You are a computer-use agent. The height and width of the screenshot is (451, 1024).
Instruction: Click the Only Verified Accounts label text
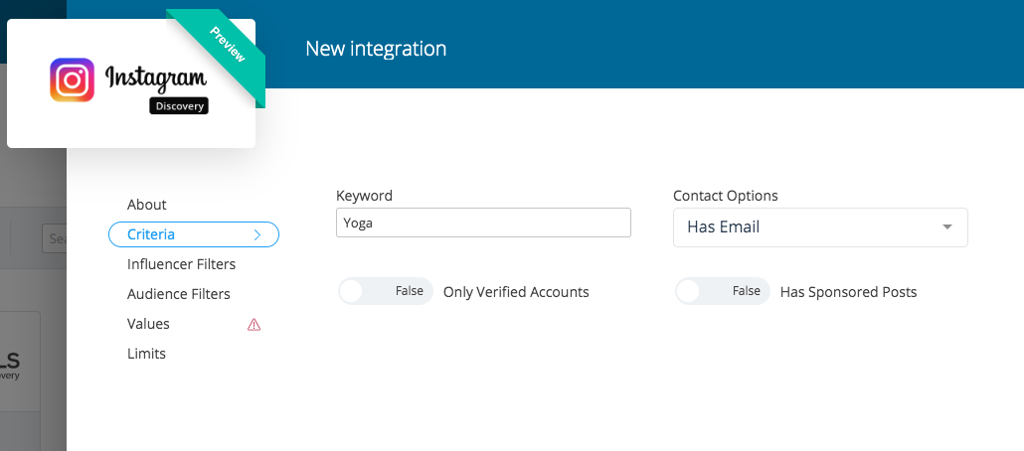pos(516,292)
